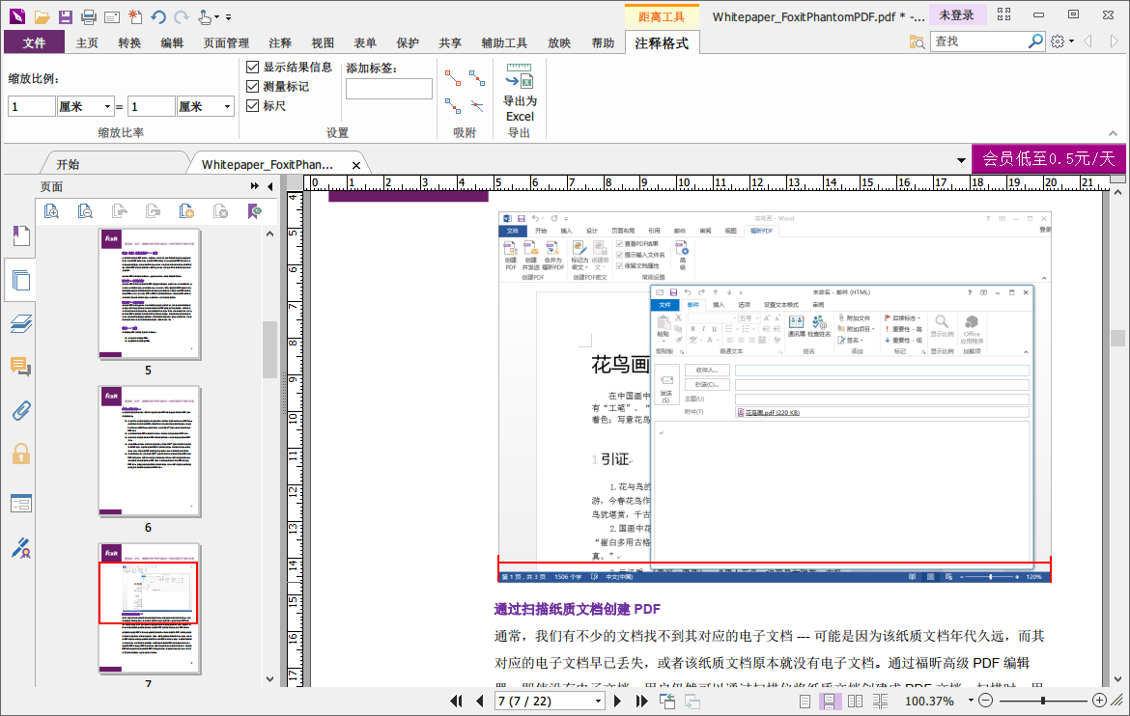Go to the previous page
Viewport: 1130px width, 716px height.
point(480,701)
